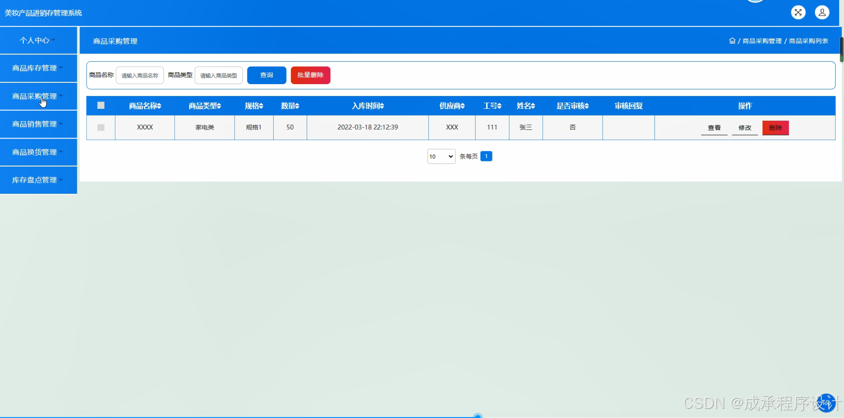Viewport: 844px width, 418px height.
Task: Sort table by 姓名 column
Action: (x=526, y=106)
